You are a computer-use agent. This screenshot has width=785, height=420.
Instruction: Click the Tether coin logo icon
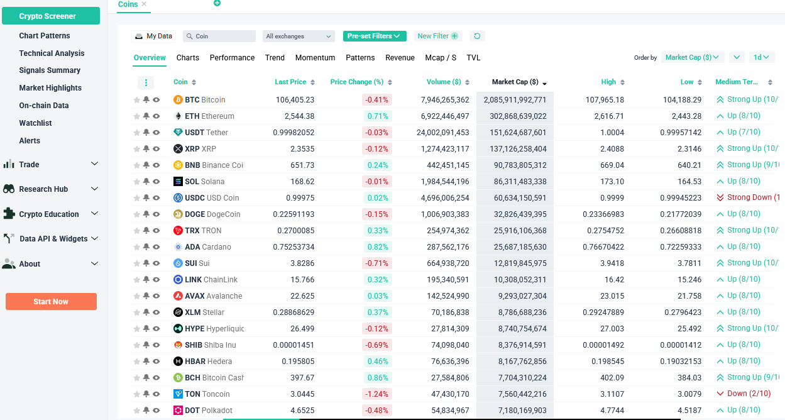[x=178, y=133]
